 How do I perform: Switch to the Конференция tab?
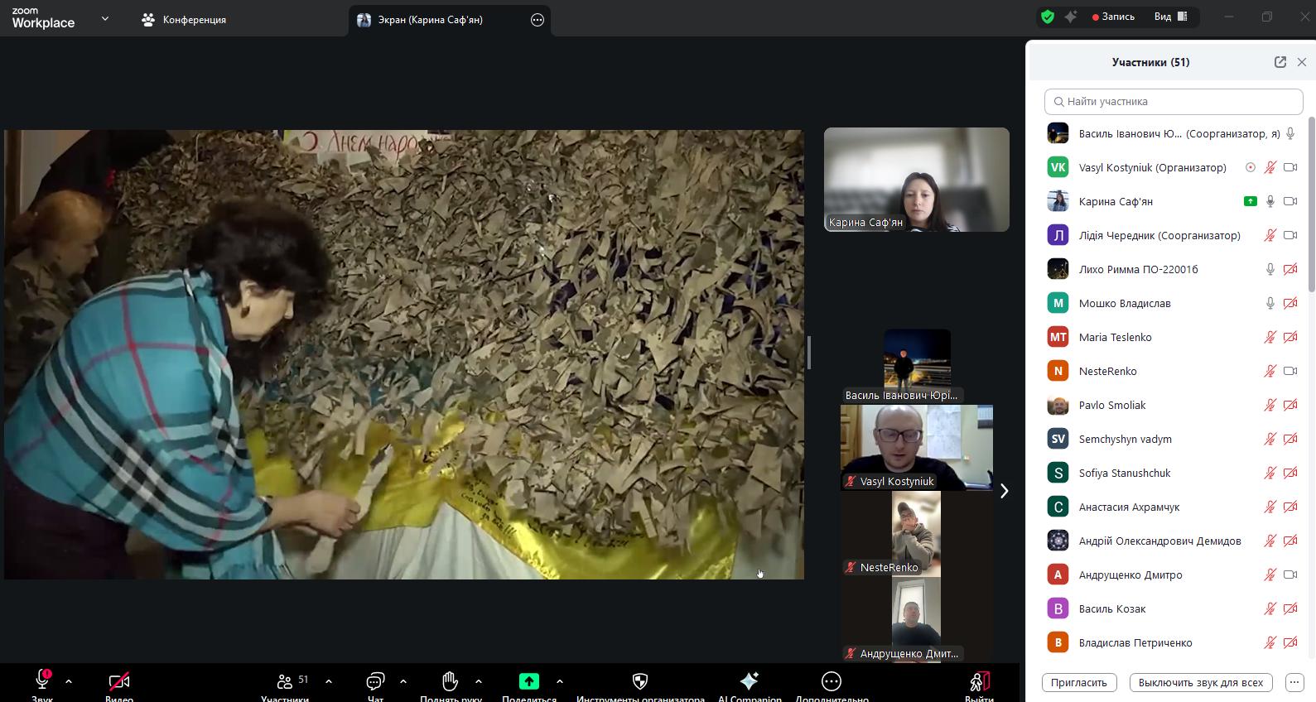(x=184, y=19)
